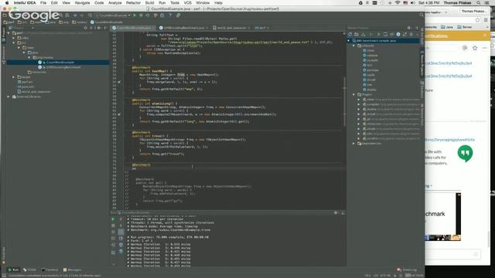Click Project panel settings gear icon
Image resolution: width=495 pixels, height=278 pixels.
click(x=98, y=28)
